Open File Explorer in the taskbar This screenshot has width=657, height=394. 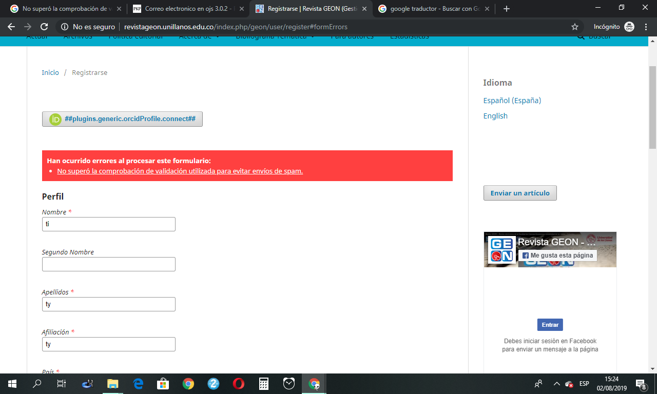112,384
